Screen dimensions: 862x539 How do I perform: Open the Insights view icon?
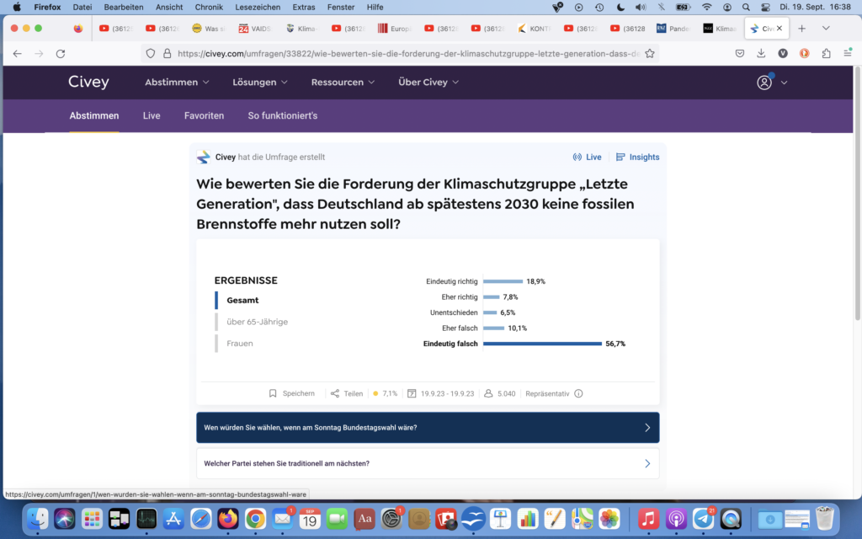tap(620, 157)
